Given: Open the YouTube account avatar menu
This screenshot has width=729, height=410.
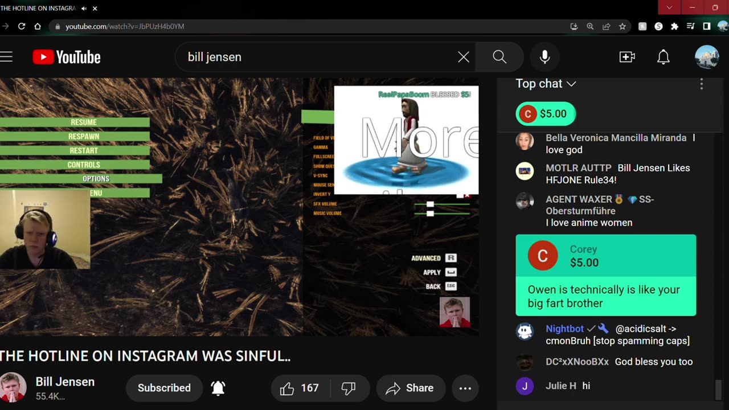Looking at the screenshot, I should tap(707, 57).
